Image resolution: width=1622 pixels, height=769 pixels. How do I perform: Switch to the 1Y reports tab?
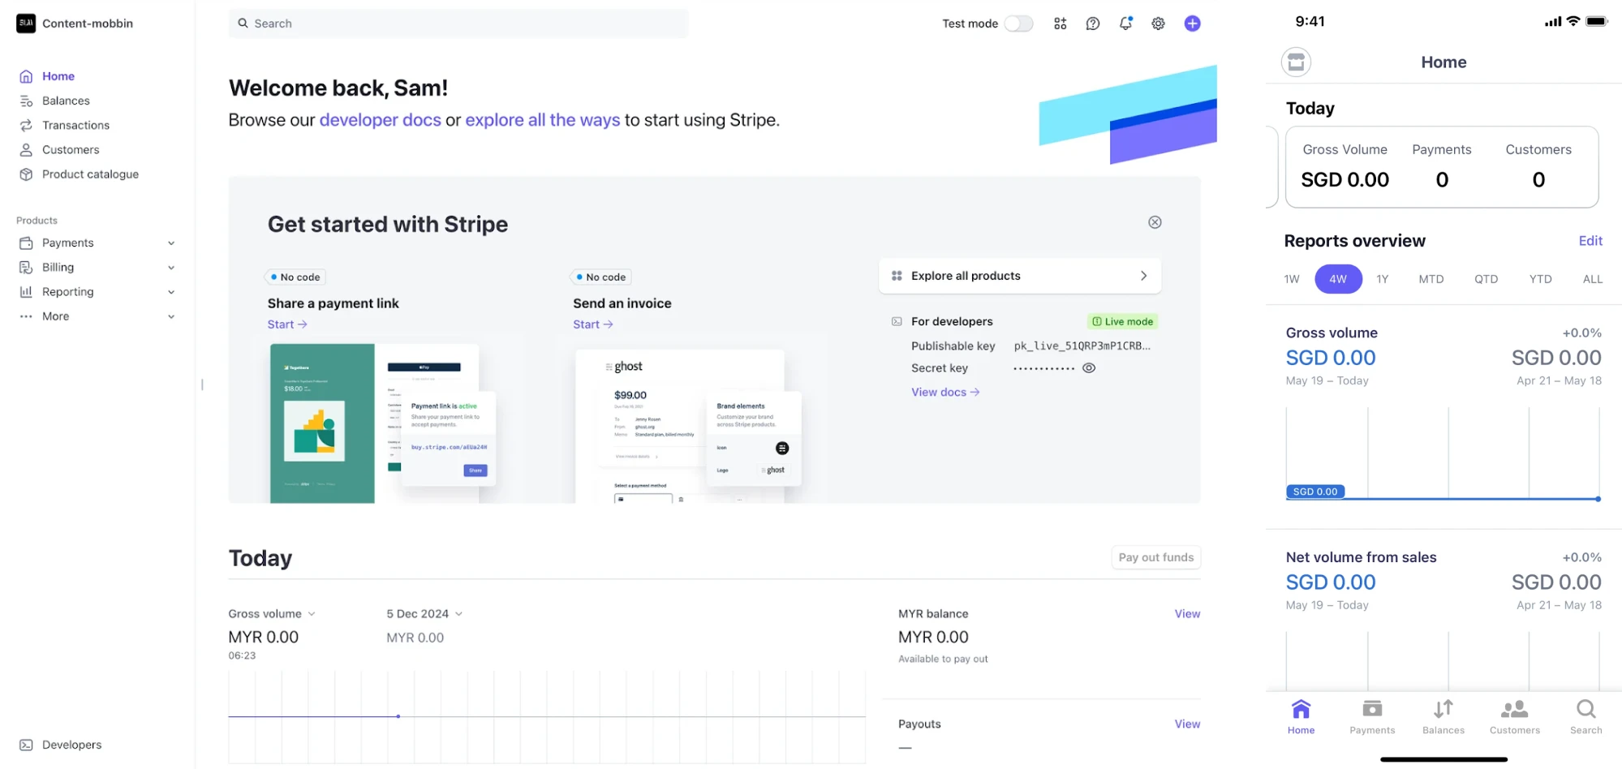[1383, 278]
